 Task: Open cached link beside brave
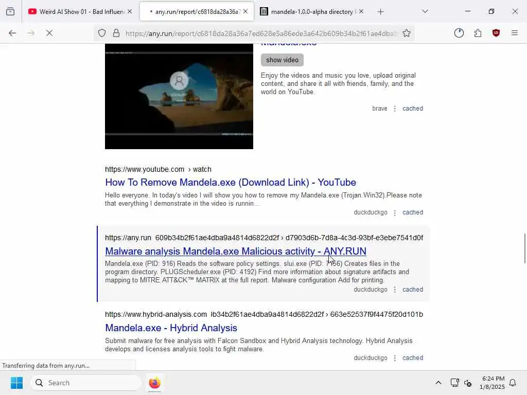tap(413, 109)
